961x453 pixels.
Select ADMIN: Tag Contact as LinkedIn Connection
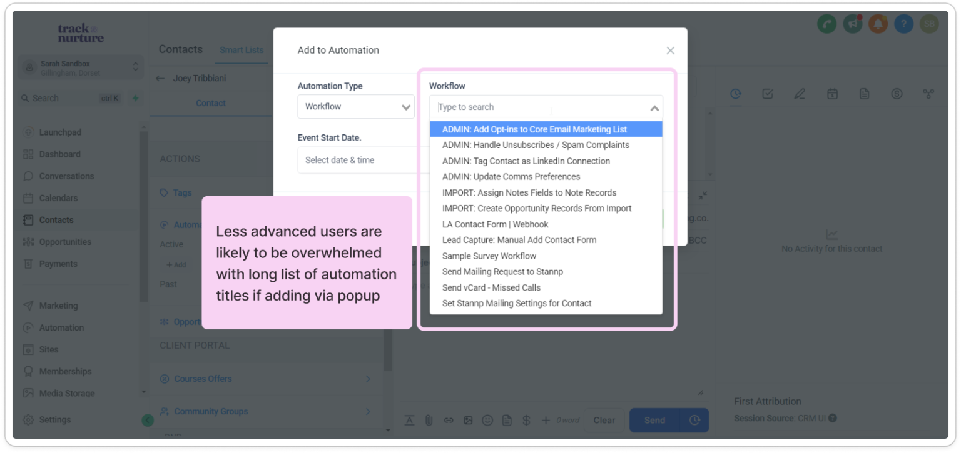pyautogui.click(x=546, y=161)
